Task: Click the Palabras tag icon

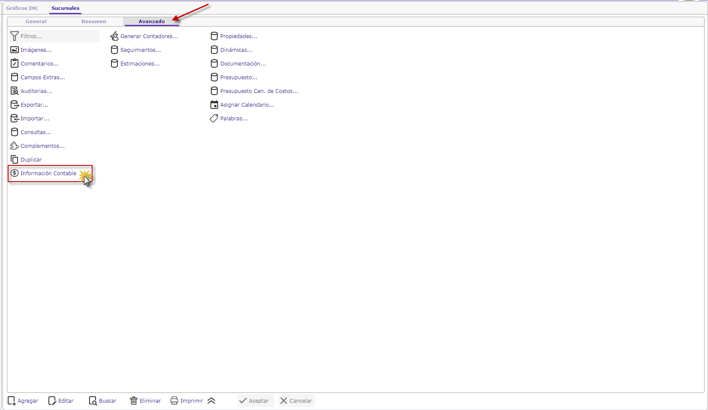Action: [214, 118]
